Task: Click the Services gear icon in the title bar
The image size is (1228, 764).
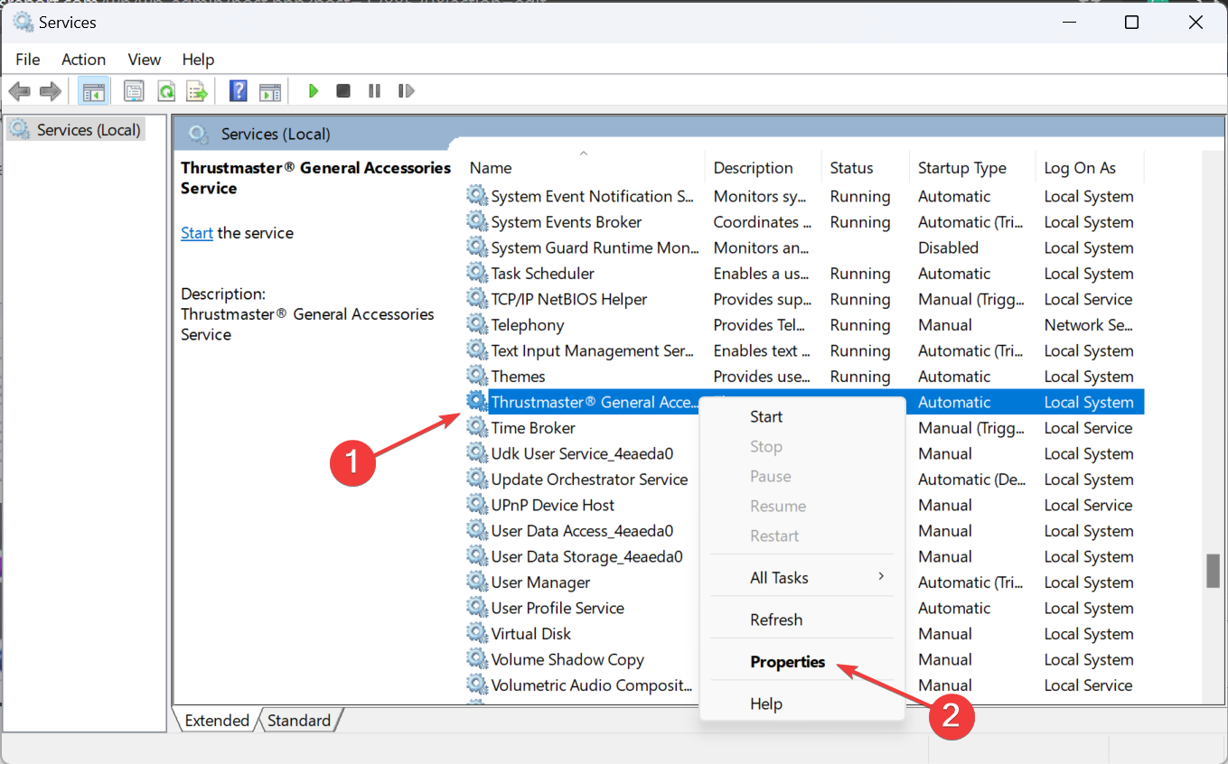Action: coord(23,22)
